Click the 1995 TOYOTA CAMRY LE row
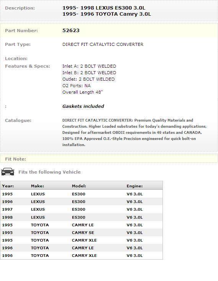 pyautogui.click(x=81, y=225)
